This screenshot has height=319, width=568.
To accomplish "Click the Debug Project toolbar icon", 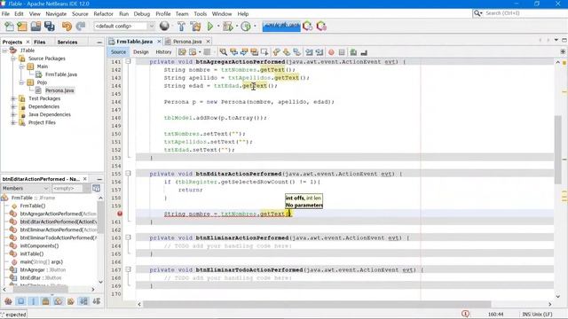I will click(x=228, y=26).
